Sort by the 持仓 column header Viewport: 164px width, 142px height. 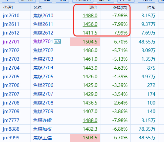point(151,8)
